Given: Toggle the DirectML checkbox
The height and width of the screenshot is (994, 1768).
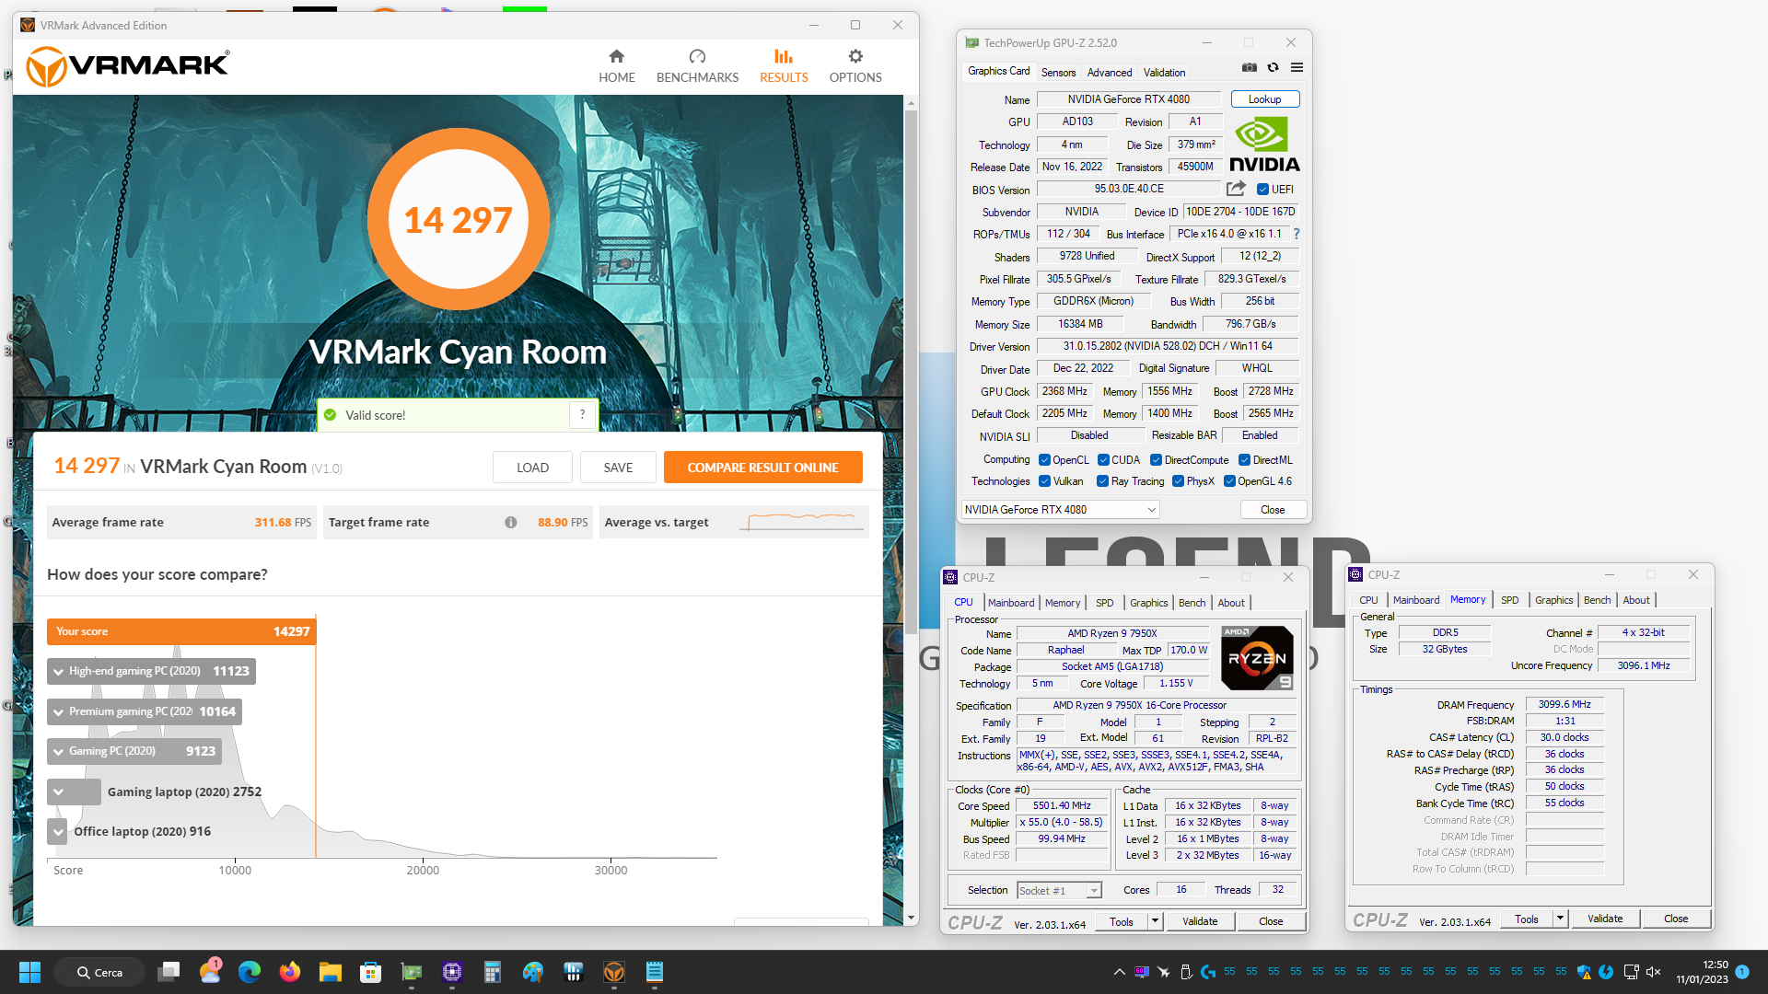Looking at the screenshot, I should pos(1244,460).
